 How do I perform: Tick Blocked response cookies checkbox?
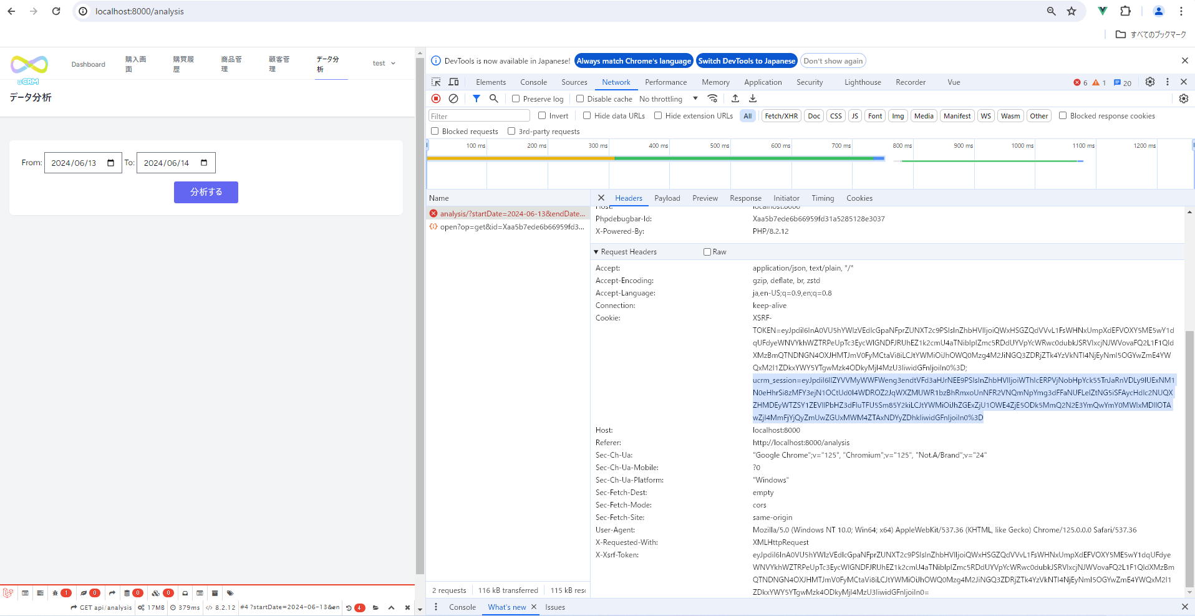click(1063, 115)
